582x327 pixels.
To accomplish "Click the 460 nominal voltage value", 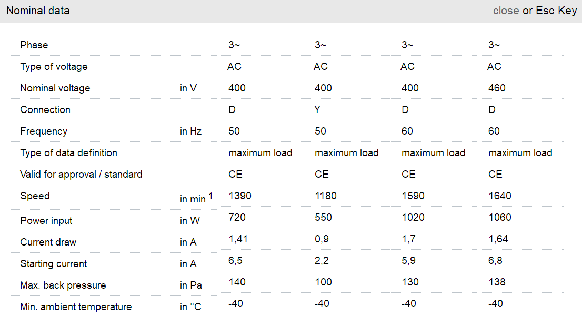I will 497,88.
